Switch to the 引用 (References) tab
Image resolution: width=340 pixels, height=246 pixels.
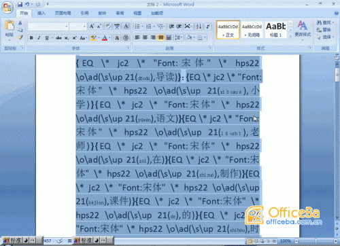click(x=84, y=13)
